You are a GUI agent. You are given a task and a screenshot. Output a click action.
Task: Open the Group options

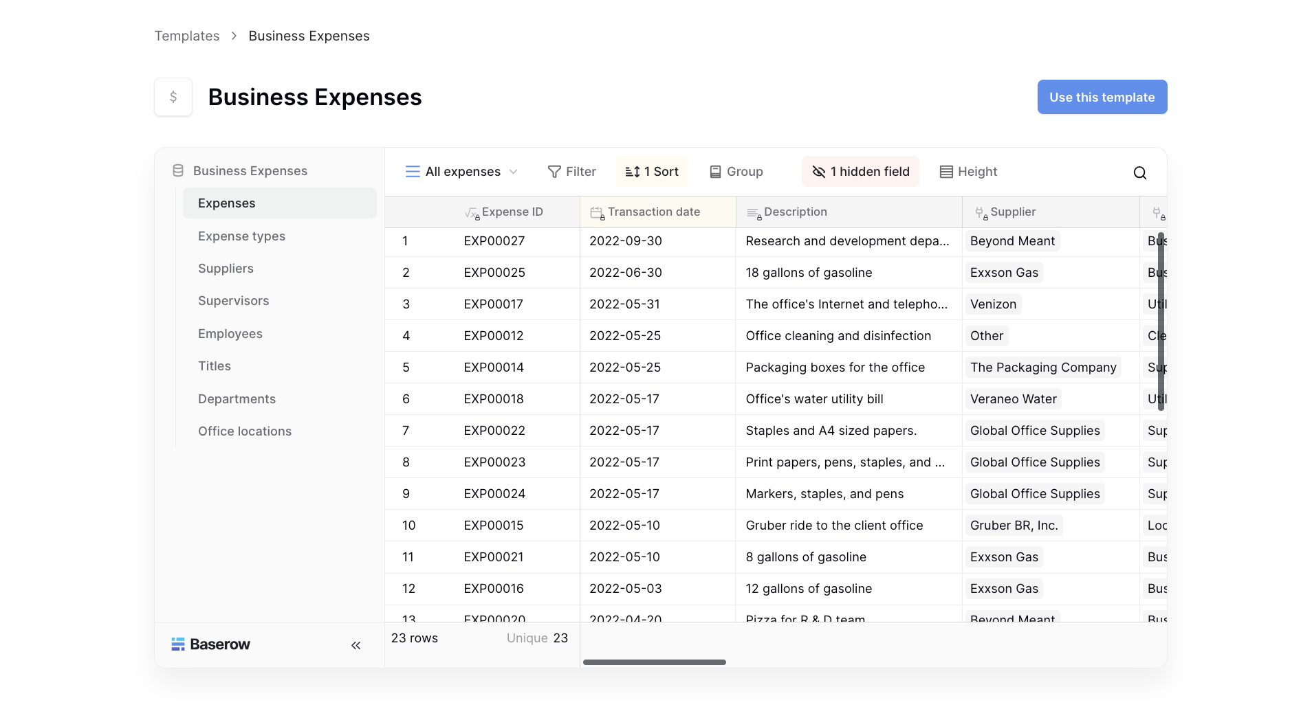pos(736,172)
